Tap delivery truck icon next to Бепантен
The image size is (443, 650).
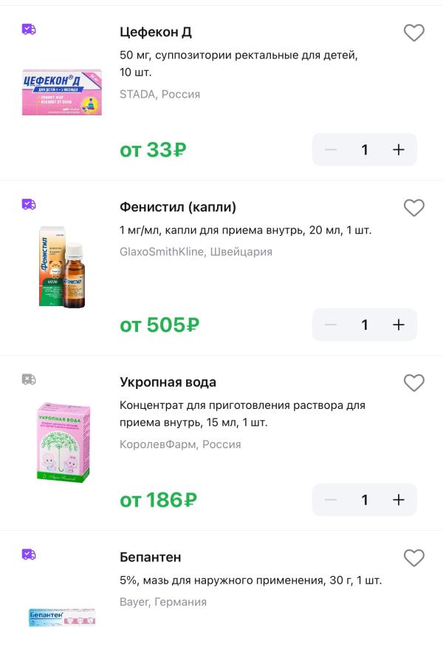pos(29,554)
